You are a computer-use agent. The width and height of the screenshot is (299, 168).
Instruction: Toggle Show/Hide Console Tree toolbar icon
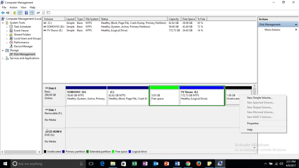(20, 13)
